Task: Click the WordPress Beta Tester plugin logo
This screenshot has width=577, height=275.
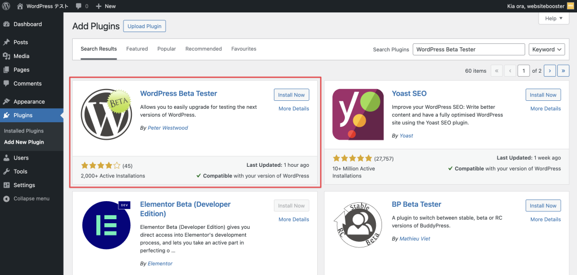Action: [106, 114]
